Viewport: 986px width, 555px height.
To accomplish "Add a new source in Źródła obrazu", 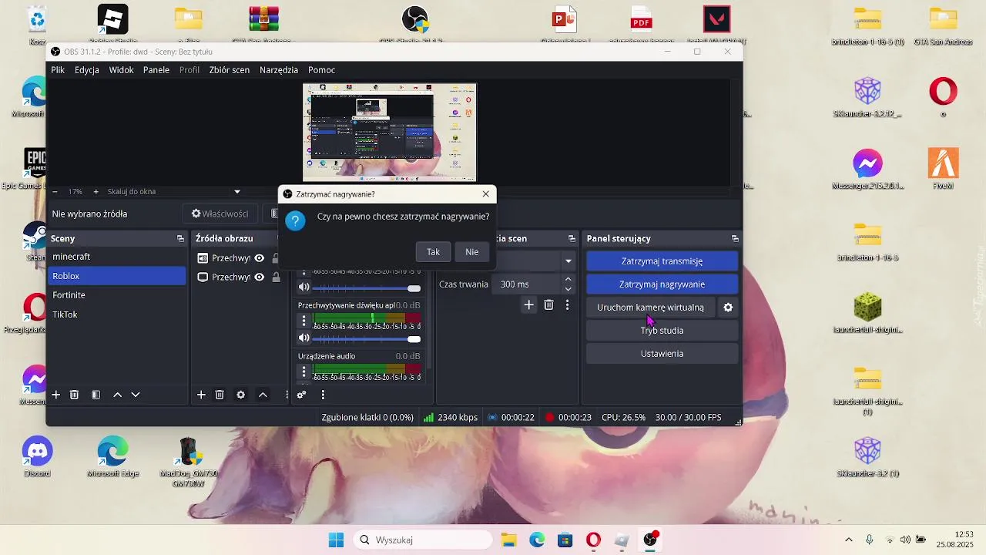I will (x=201, y=395).
